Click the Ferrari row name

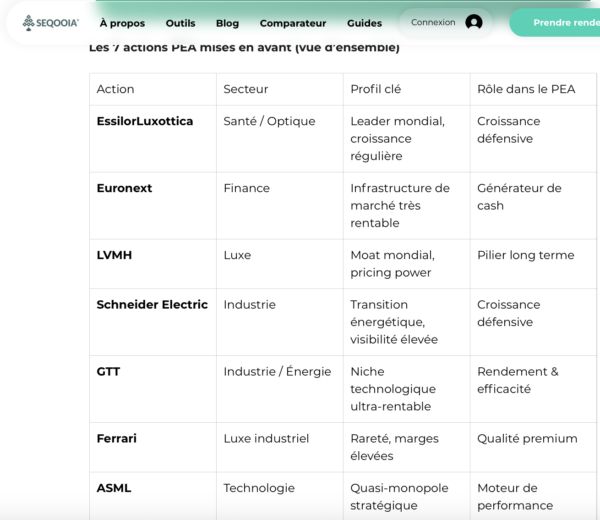point(117,439)
